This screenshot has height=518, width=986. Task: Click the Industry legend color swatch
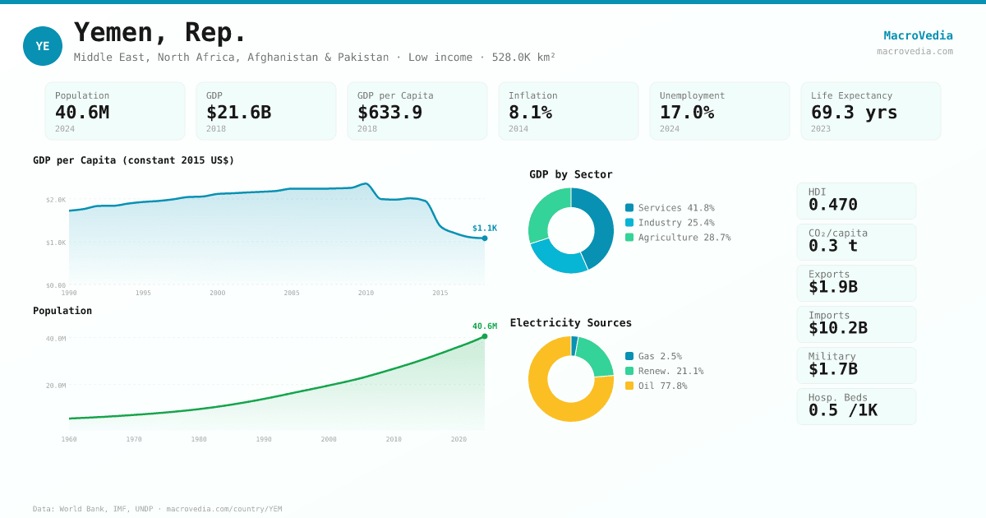(629, 223)
